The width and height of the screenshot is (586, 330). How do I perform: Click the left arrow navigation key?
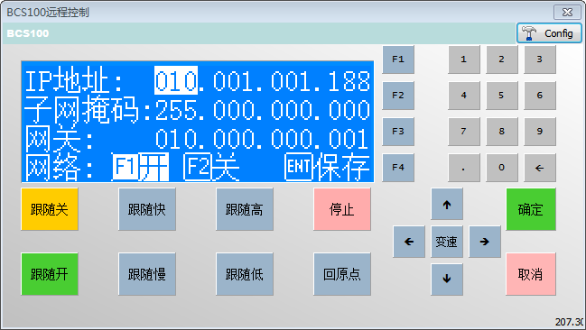(409, 242)
